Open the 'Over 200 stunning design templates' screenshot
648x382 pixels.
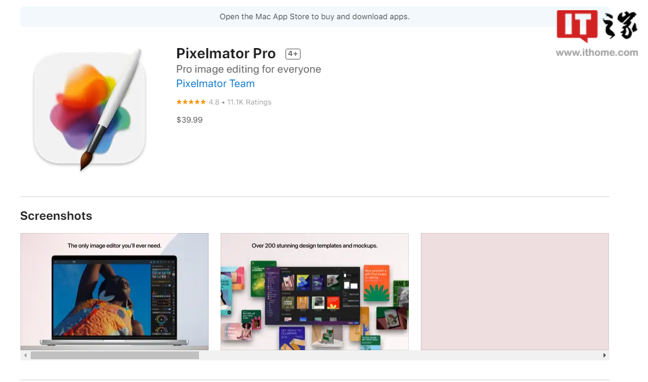[x=314, y=291]
